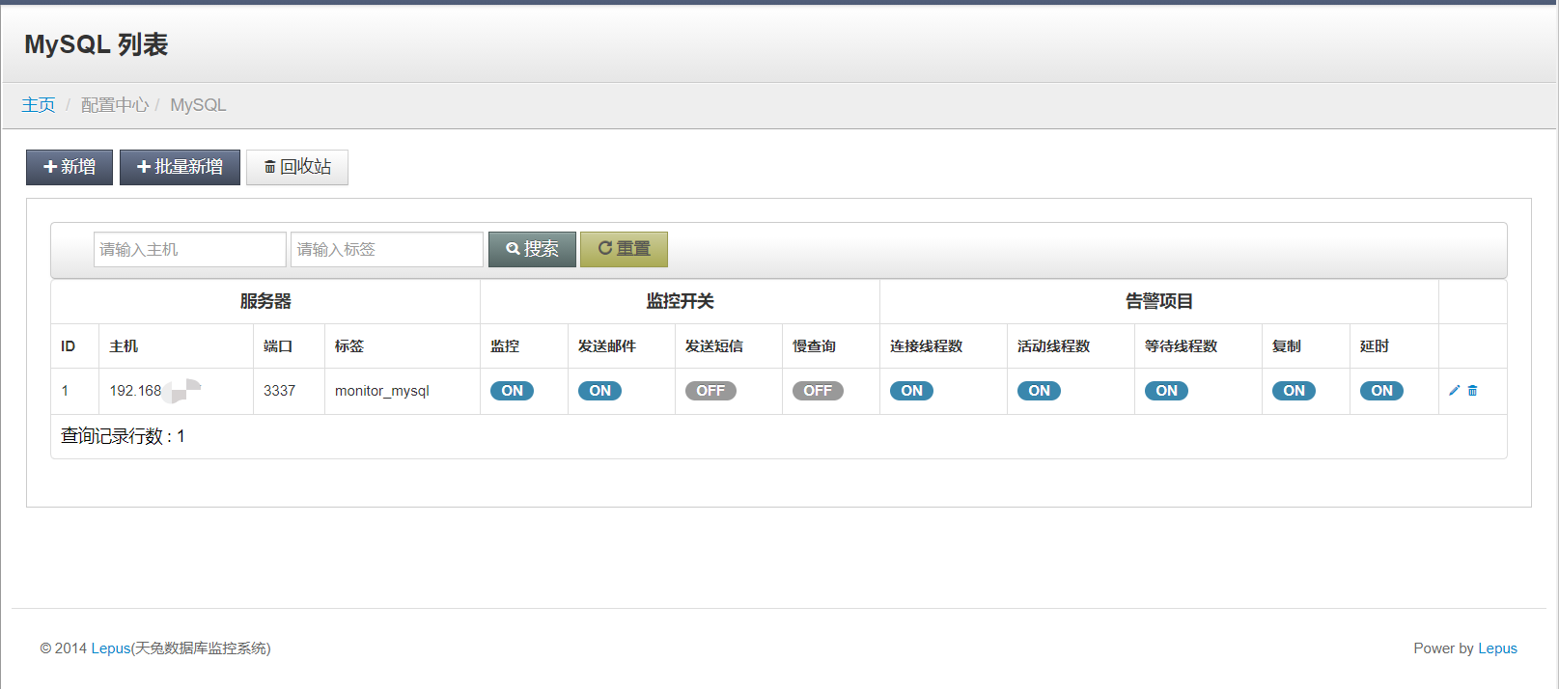
Task: Click the 查询记录行数 : 1 text
Action: click(x=123, y=436)
